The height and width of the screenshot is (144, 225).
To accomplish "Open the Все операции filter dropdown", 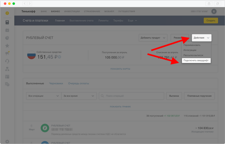I will 44,96.
